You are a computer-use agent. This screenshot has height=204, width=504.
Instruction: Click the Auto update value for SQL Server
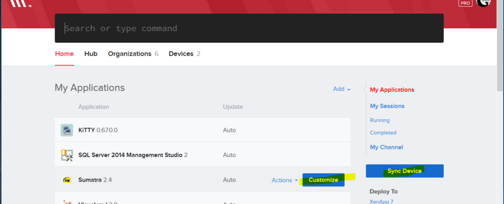(x=229, y=155)
